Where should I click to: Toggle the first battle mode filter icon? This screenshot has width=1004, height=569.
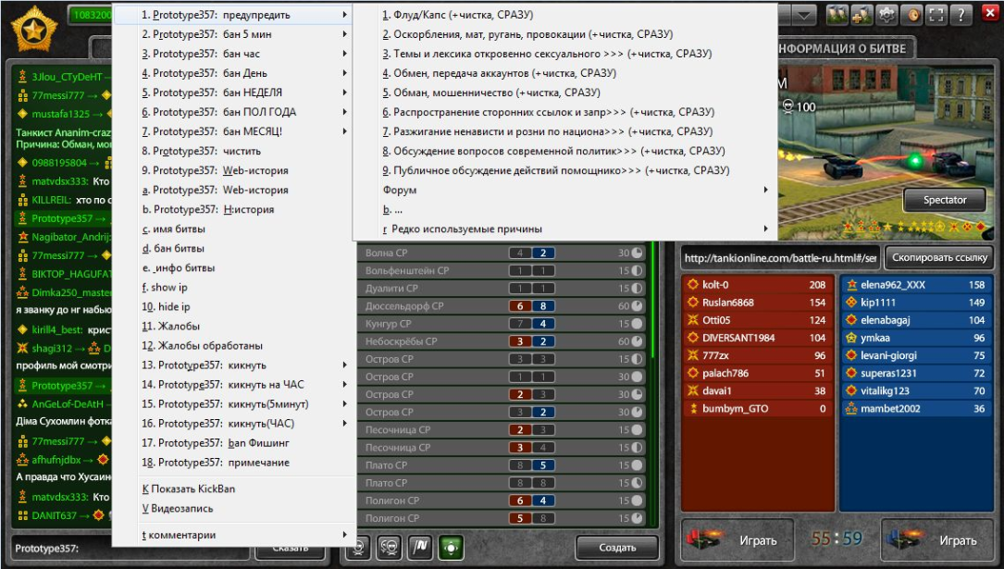pos(357,547)
